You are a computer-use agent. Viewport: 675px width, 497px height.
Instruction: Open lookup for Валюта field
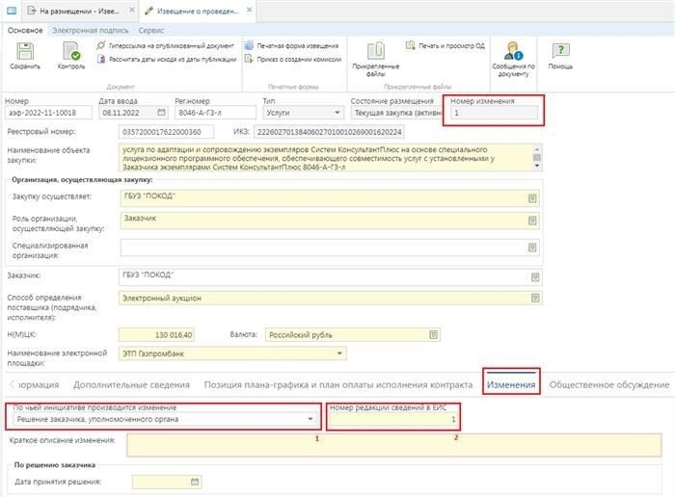point(434,334)
